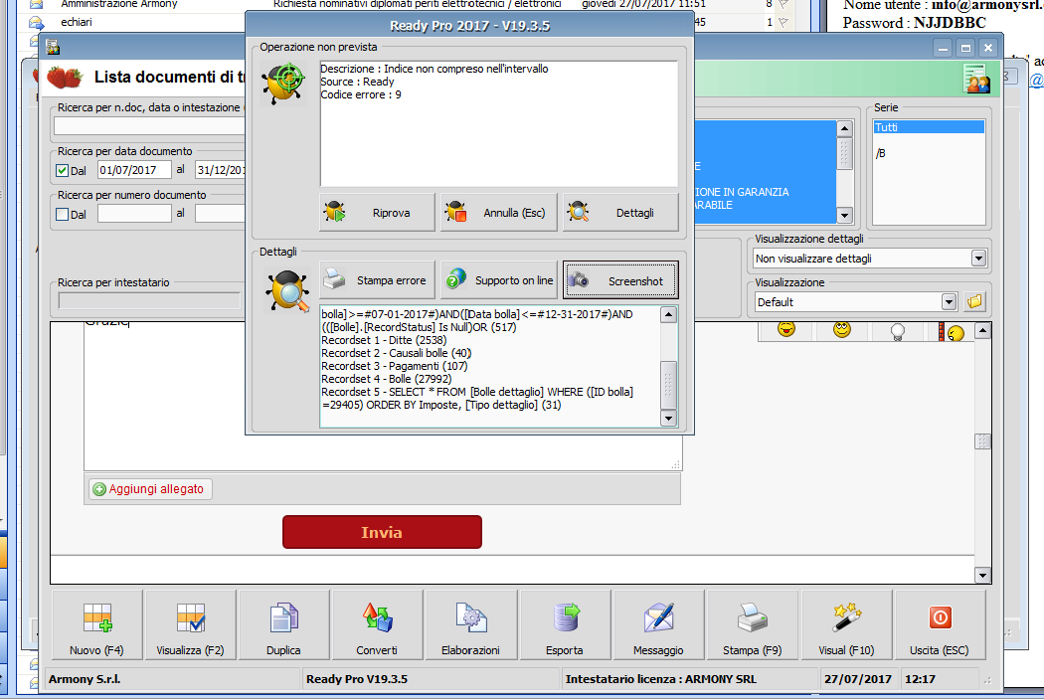Image resolution: width=1044 pixels, height=700 pixels.
Task: Check Dal under Ricerca per numero documento
Action: 62,215
